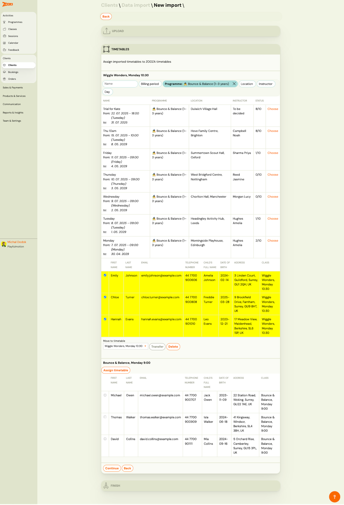
Task: Check Thomas Walker row checkbox
Action: (x=105, y=417)
